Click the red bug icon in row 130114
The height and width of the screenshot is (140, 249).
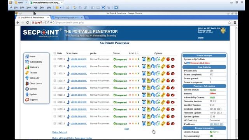(168, 73)
